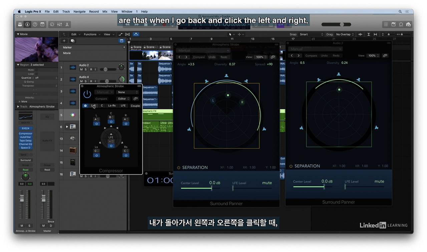Select the Ls-Rs tab in Compressor
Viewport: 427px width, 252px height.
click(x=112, y=106)
